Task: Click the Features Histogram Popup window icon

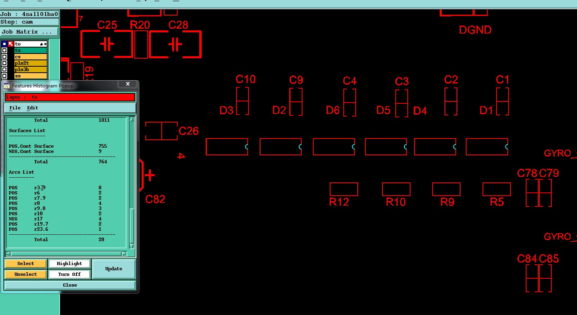Action: pos(6,86)
